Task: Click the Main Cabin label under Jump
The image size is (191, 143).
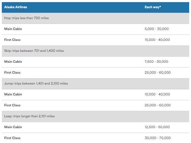Action: pos(13,94)
